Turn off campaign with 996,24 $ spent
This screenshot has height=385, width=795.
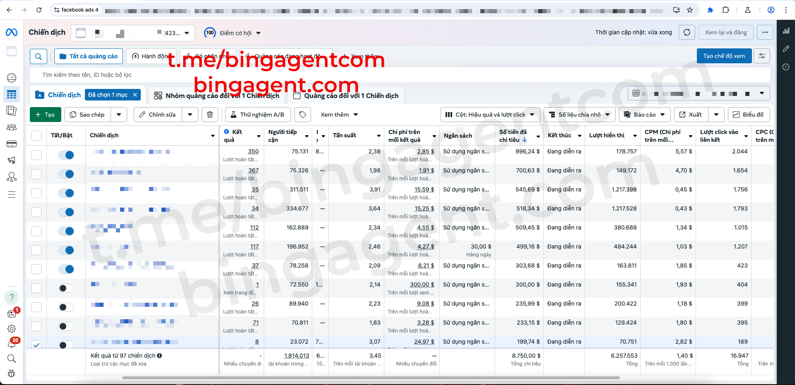(x=66, y=155)
